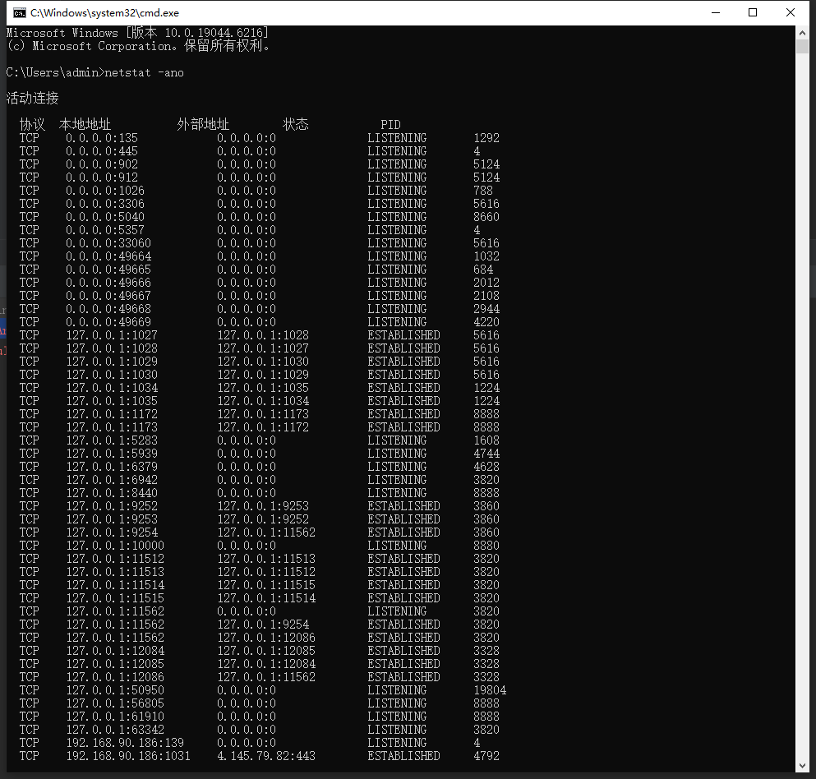Screen dimensions: 816x779
Task: Click foreign address '127.0.0.1:9254'
Action: 263,624
